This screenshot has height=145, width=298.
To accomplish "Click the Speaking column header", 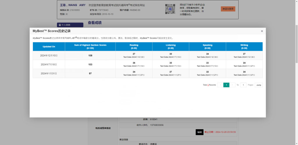I will coord(207,47).
